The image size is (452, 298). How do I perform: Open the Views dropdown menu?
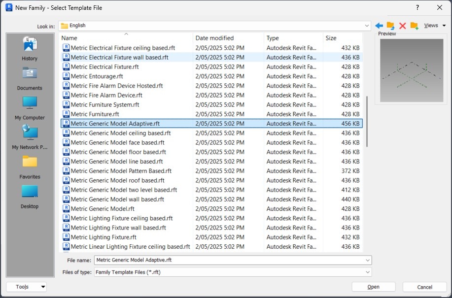(434, 26)
